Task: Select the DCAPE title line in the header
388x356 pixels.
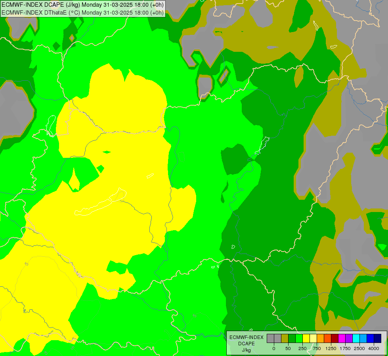Action: 83,5
